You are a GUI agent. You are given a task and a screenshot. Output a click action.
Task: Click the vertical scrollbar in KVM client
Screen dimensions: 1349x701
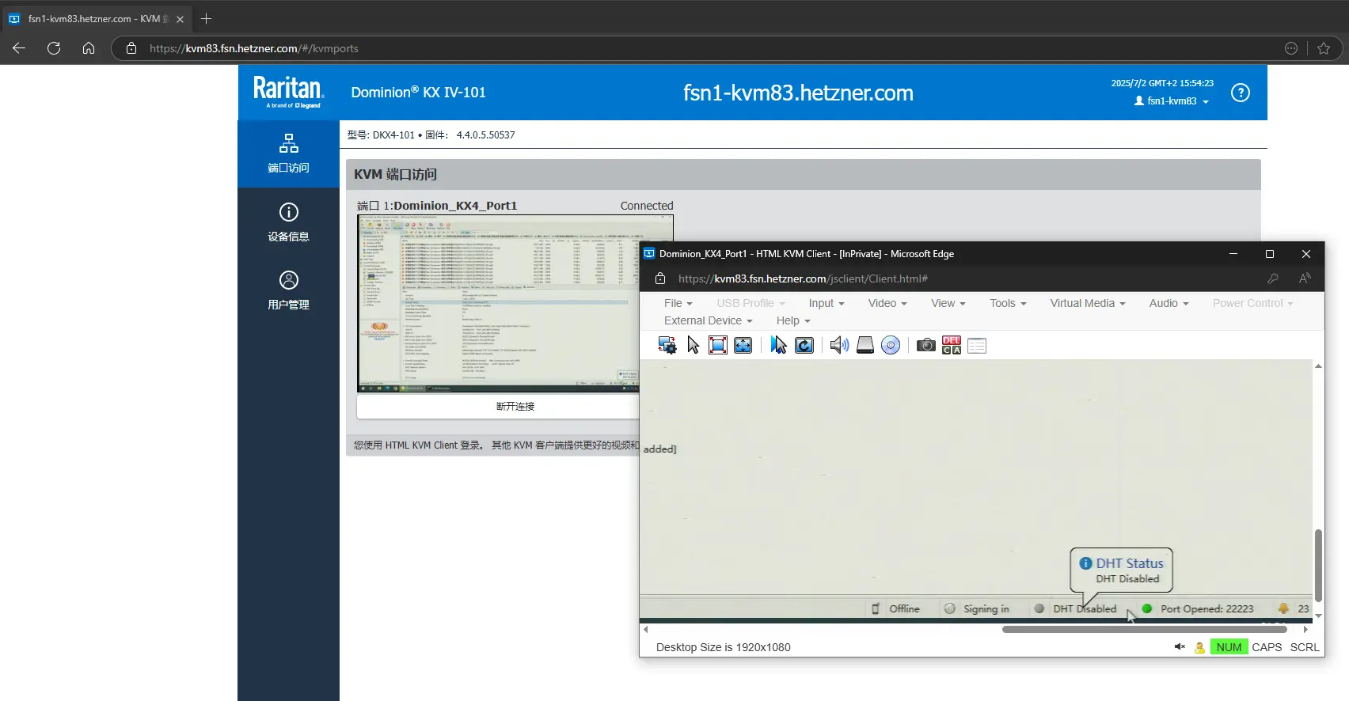pos(1318,565)
